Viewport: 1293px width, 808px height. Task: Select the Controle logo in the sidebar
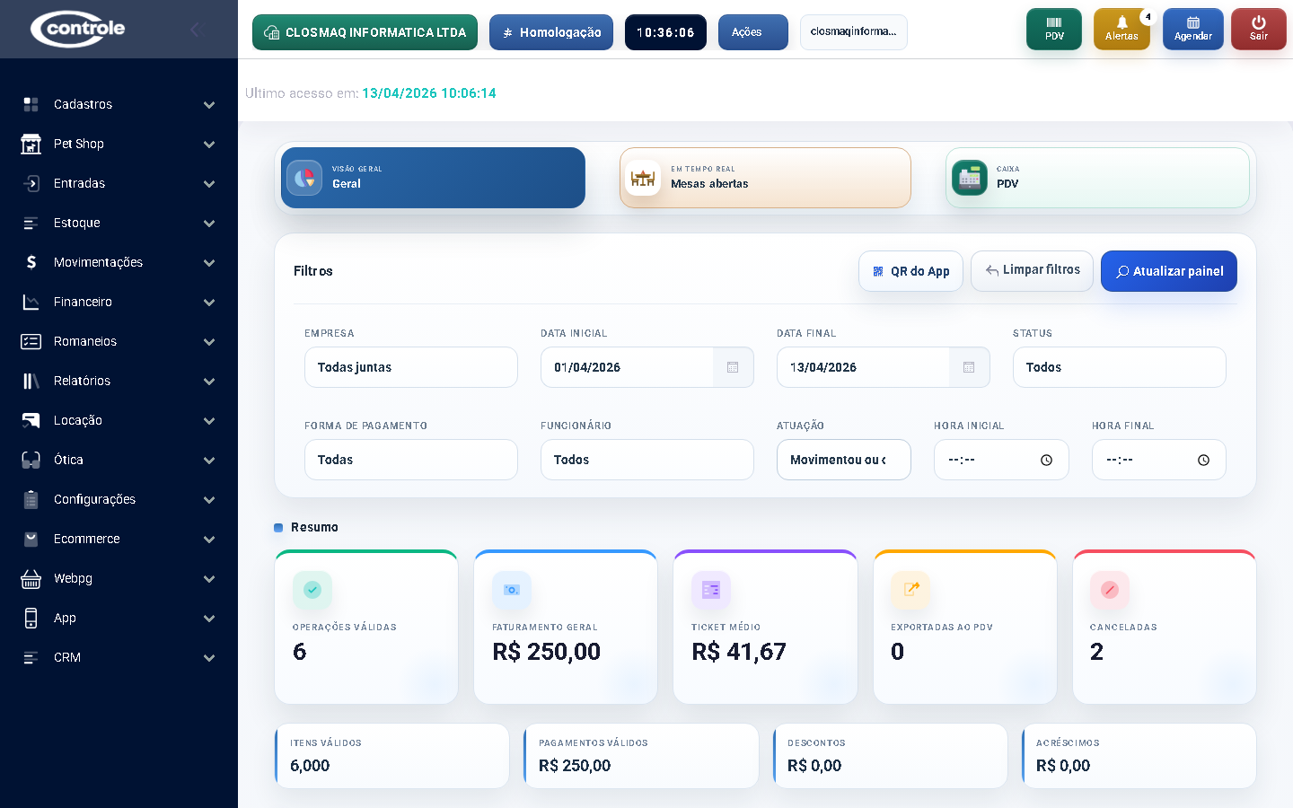(79, 28)
